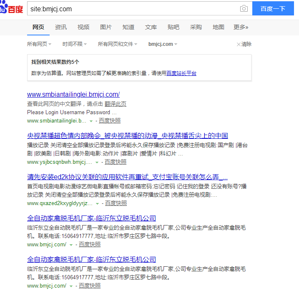Open second 全自动家禽脱毛机厂家 result title
Screen dimensions: 299x298
coord(91,260)
